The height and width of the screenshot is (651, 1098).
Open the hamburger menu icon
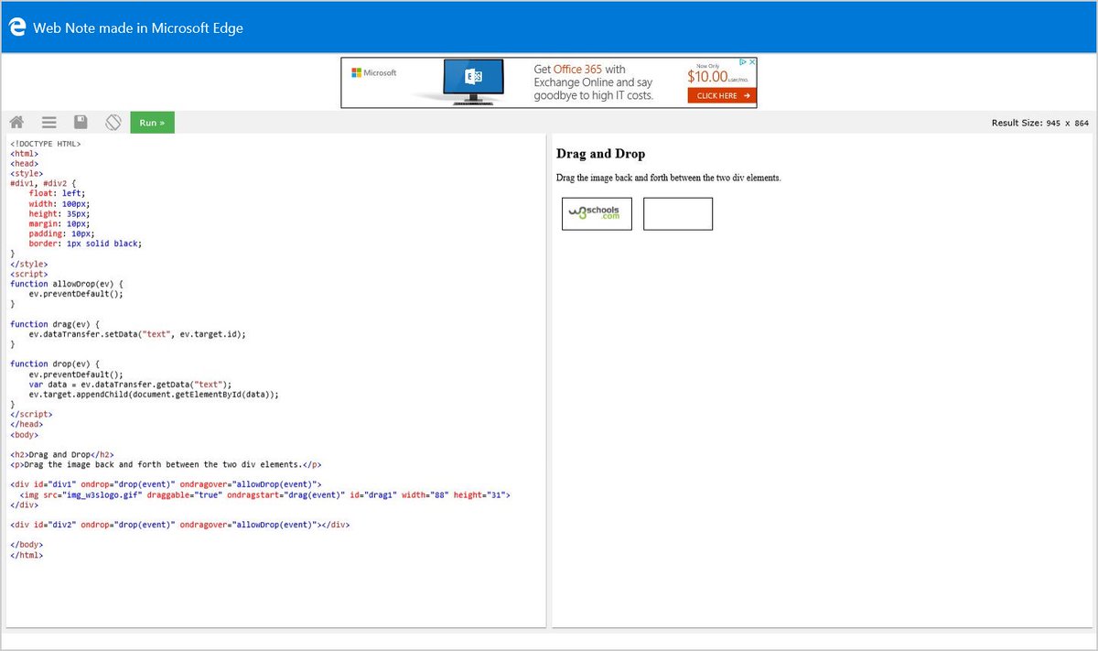point(49,122)
